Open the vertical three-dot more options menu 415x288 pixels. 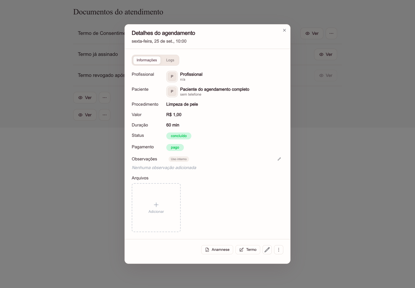[x=279, y=250]
